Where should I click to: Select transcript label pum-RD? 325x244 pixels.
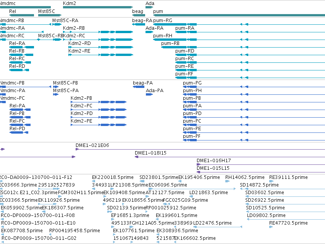point(185,51)
